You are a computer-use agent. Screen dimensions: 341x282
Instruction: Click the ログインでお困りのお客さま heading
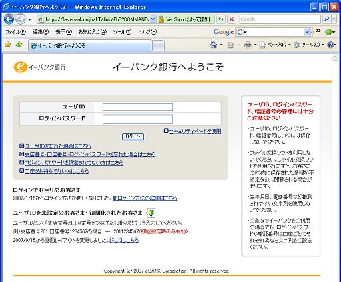click(47, 190)
